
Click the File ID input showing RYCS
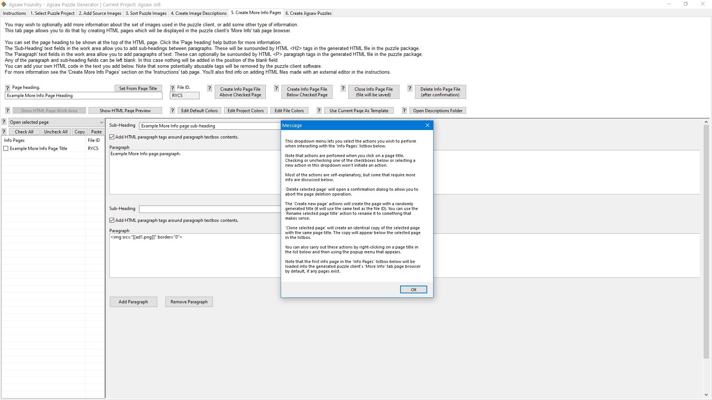pyautogui.click(x=184, y=95)
